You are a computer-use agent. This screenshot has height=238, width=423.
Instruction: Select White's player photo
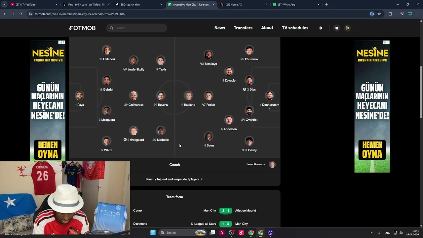point(106,141)
